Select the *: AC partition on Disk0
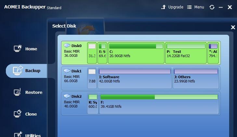 point(213,53)
